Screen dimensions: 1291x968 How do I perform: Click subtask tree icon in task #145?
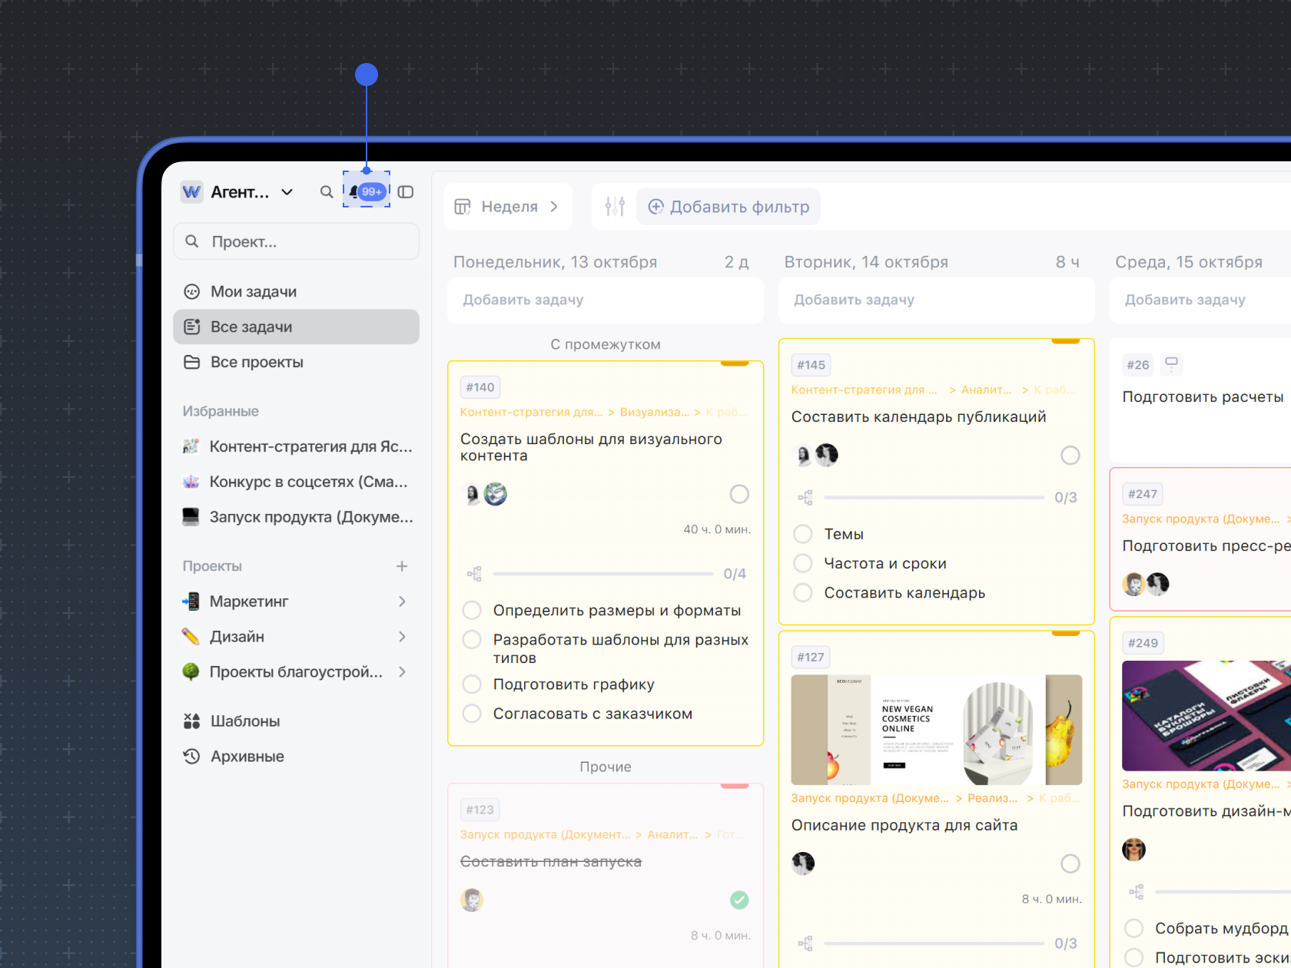(x=805, y=498)
